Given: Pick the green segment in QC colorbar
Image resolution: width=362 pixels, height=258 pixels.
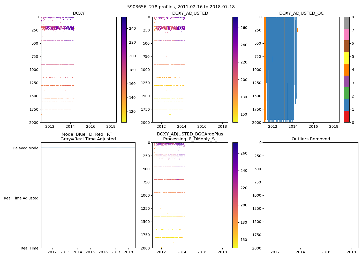Looking at the screenshot, I should 346,93.
